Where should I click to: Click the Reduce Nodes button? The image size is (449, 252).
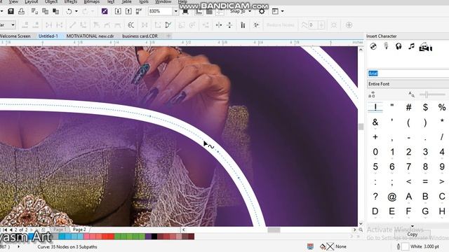click(x=281, y=25)
